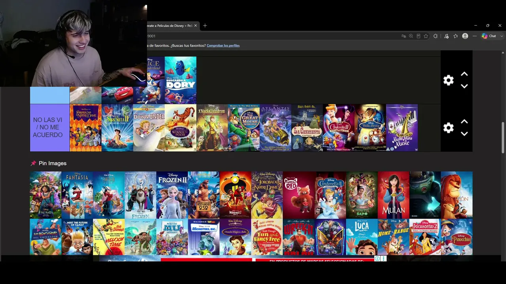Select the La Bella y la Bestia poster
506x284 pixels.
point(370,128)
